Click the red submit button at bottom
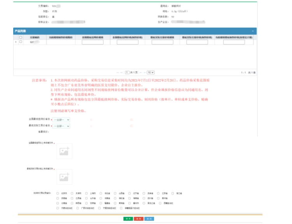 [138, 219]
